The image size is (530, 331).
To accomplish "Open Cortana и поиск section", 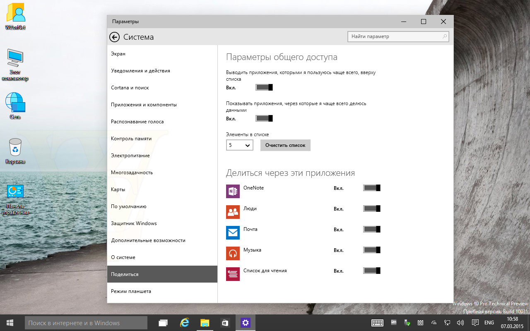I will (162, 88).
